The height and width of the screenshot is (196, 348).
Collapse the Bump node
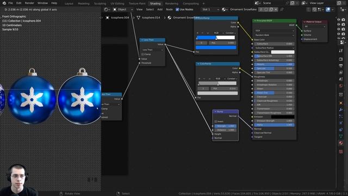click(215, 112)
